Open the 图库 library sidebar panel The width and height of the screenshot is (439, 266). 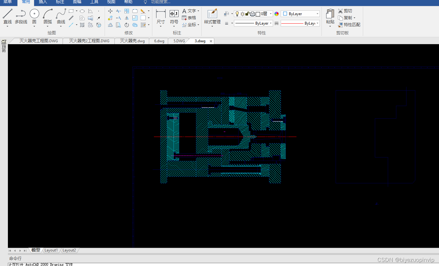[4, 46]
